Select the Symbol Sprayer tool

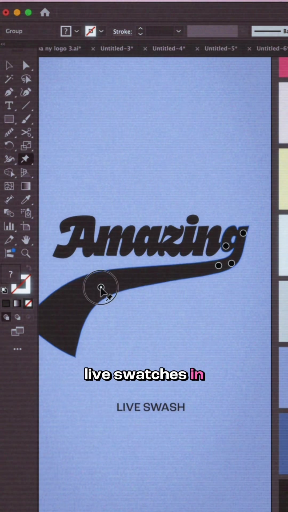point(26,213)
